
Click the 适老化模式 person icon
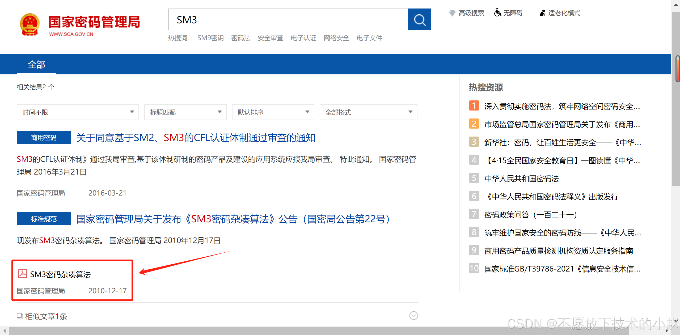tap(542, 13)
